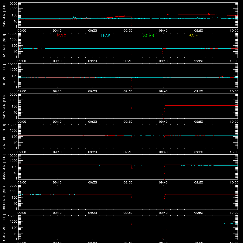Screen dimensions: 243x243
Task: Click the red SVTO station label
Action: [x=62, y=36]
